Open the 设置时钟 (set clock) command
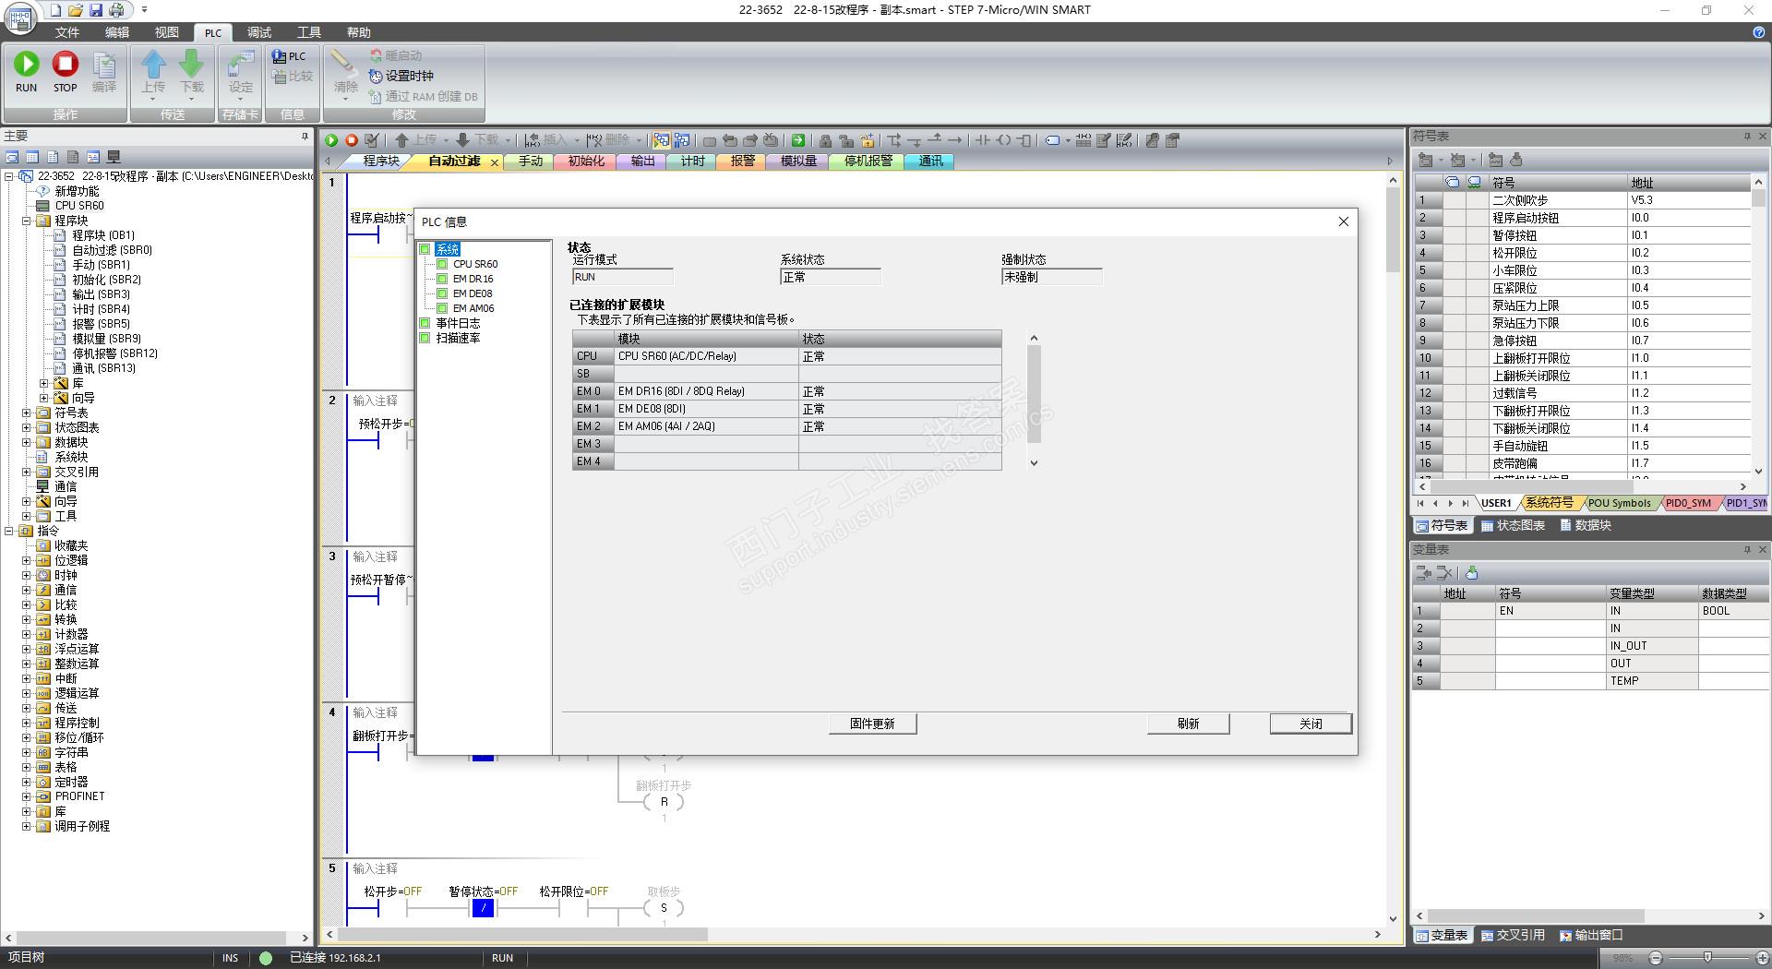This screenshot has width=1772, height=969. 401,76
